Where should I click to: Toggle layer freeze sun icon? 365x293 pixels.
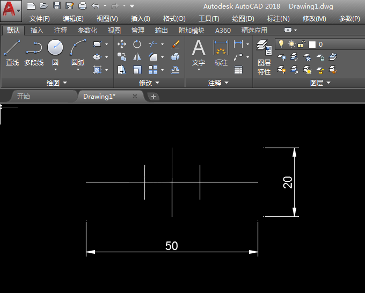[291, 44]
